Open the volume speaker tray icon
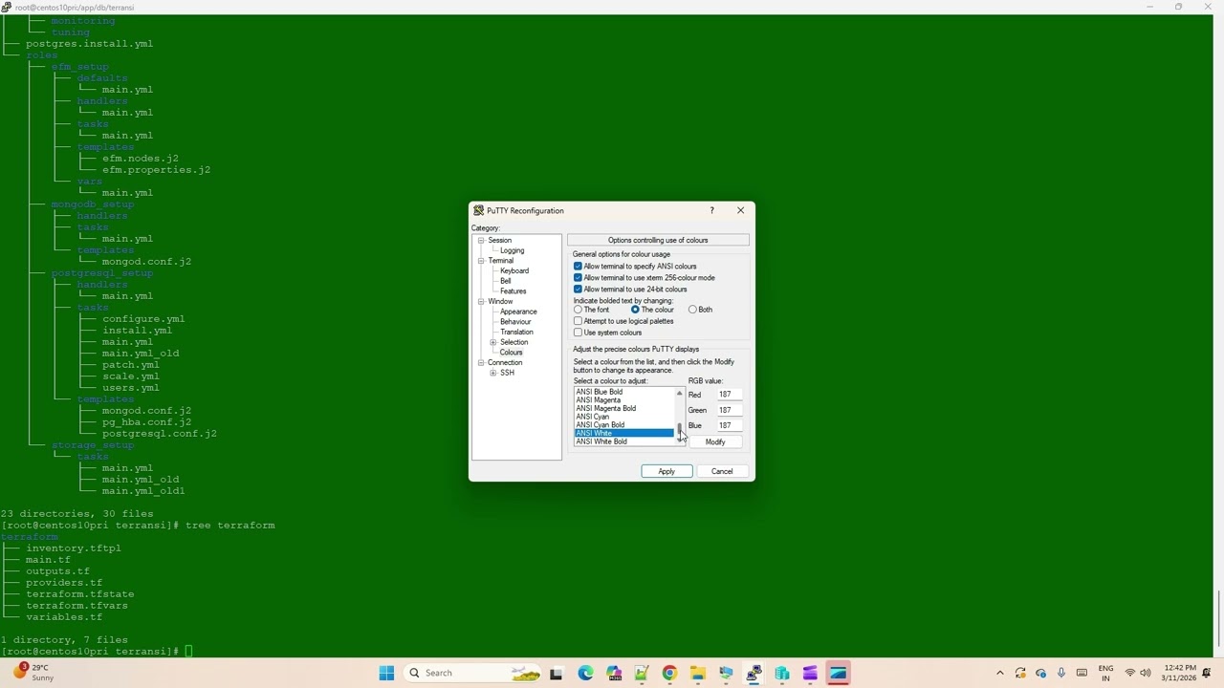This screenshot has width=1224, height=688. 1146,673
